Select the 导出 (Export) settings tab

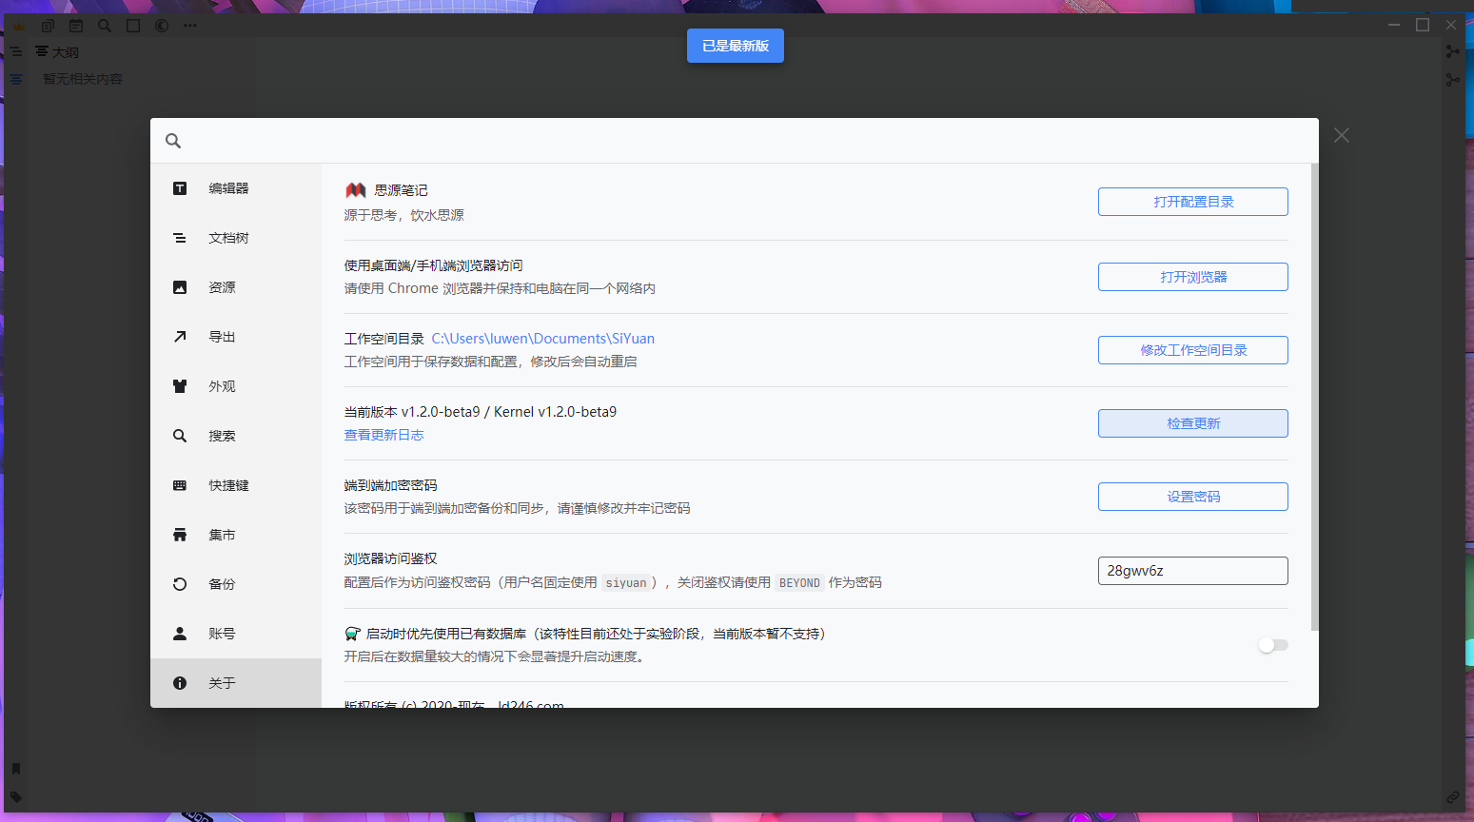pos(222,337)
